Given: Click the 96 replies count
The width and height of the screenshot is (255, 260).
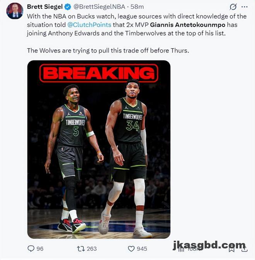Looking at the screenshot, I should point(40,249).
